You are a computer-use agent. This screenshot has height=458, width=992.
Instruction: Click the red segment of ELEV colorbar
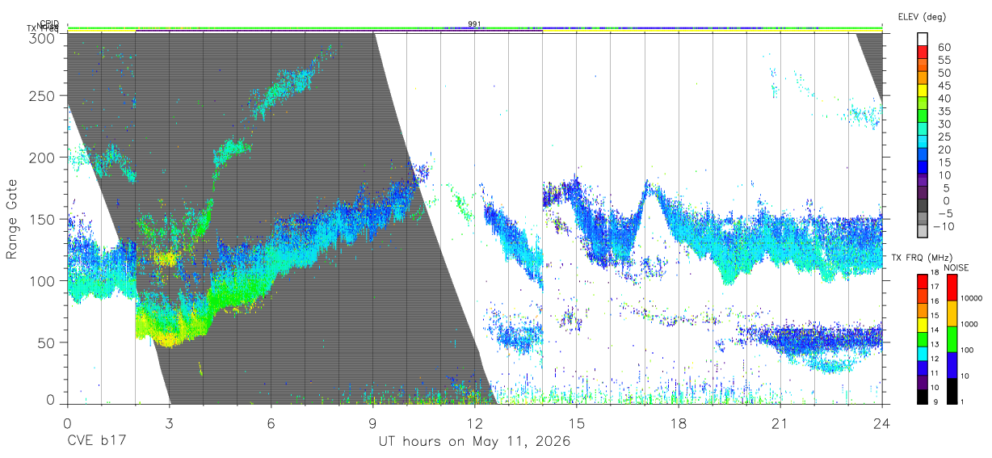coord(923,52)
